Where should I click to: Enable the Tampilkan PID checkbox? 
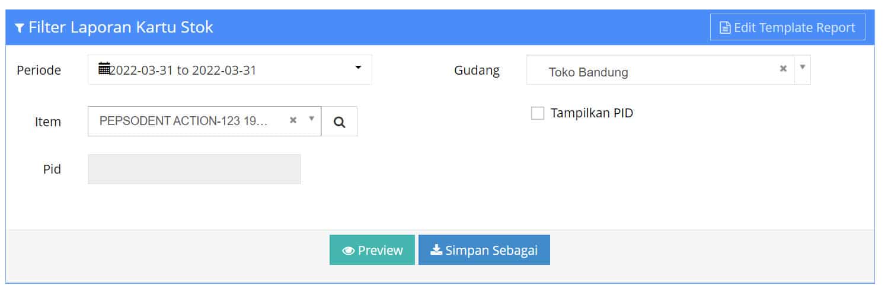[x=538, y=113]
